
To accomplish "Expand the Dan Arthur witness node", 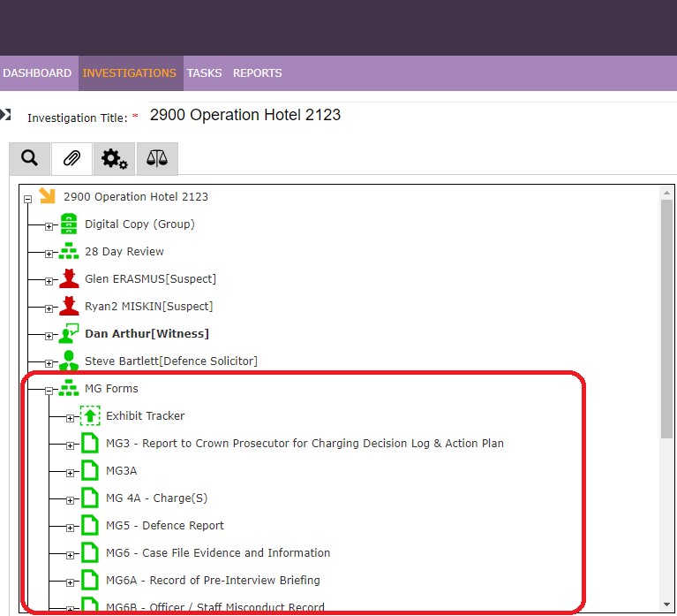I will (49, 336).
